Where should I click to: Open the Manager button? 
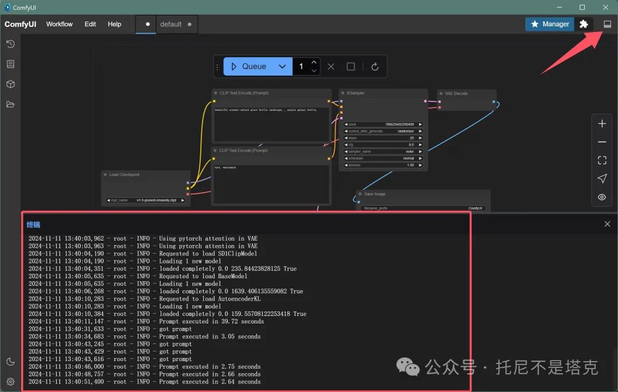click(550, 24)
